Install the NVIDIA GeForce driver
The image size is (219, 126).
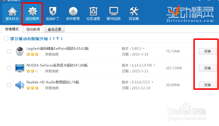pos(207,68)
